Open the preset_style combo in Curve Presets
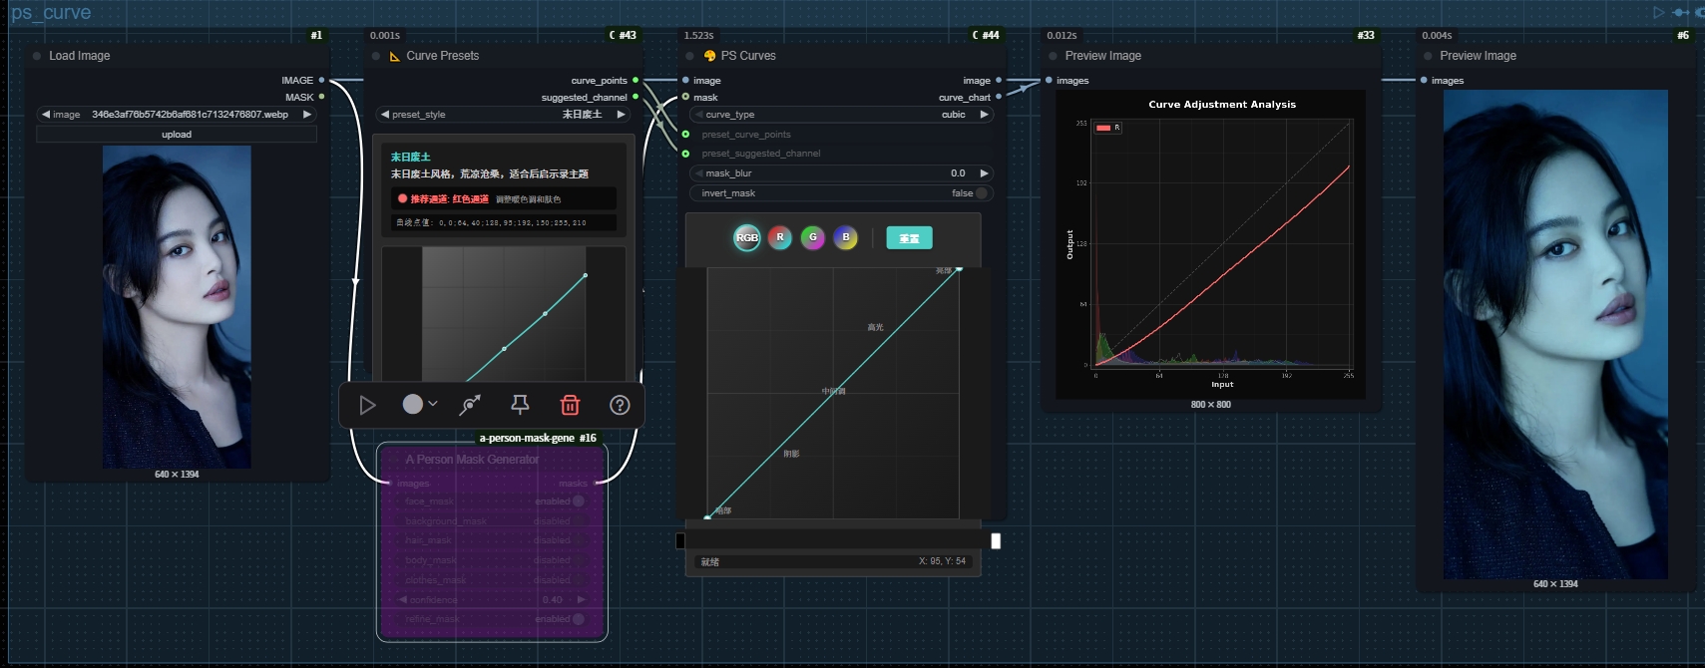The width and height of the screenshot is (1705, 668). 504,115
